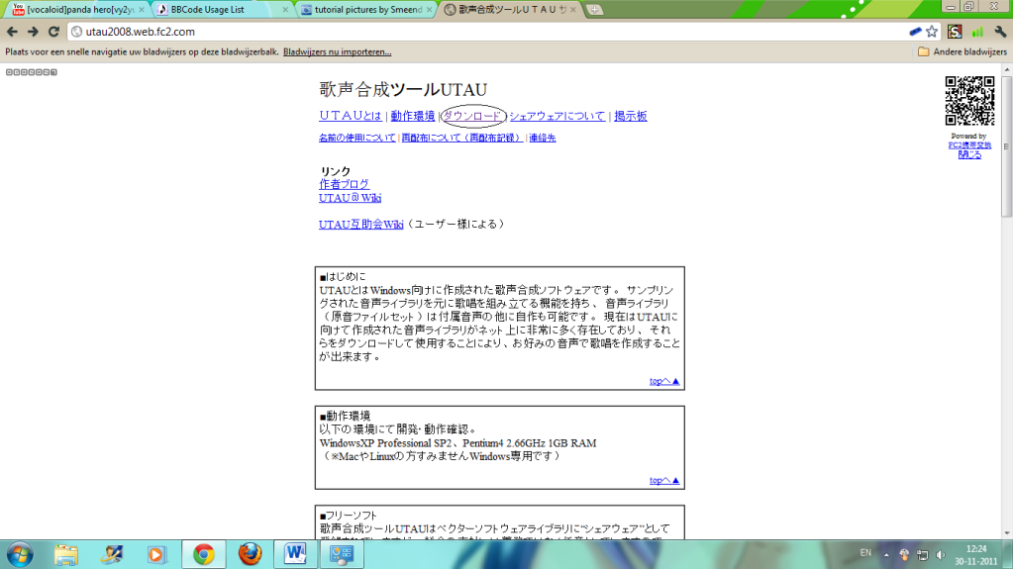Click the QR code image
The width and height of the screenshot is (1013, 569).
[x=969, y=101]
